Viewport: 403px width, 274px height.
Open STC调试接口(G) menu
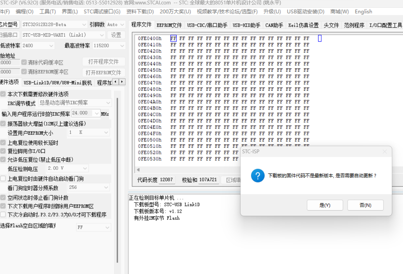[x=102, y=12]
